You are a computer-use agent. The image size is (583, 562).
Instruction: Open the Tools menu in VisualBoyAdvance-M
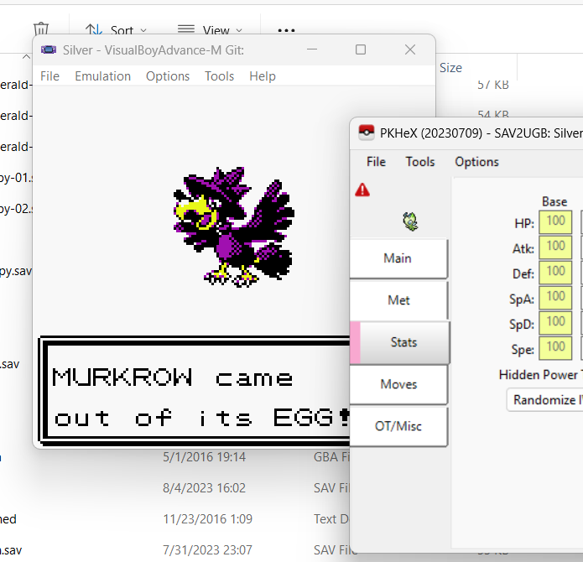coord(220,76)
